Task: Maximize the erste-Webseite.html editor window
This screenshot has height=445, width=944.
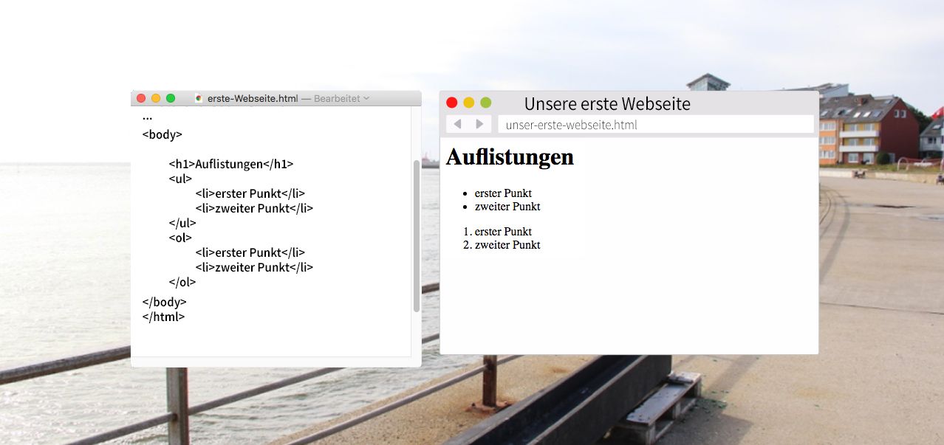Action: pyautogui.click(x=171, y=98)
